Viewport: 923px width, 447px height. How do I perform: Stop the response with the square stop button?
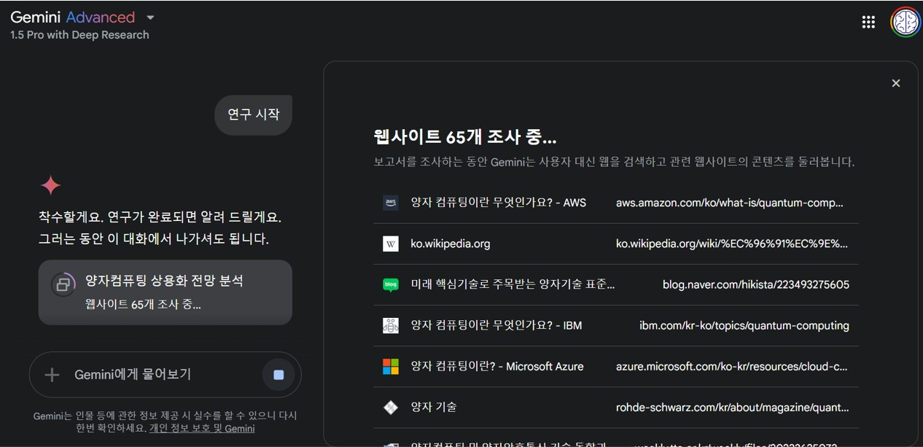279,375
